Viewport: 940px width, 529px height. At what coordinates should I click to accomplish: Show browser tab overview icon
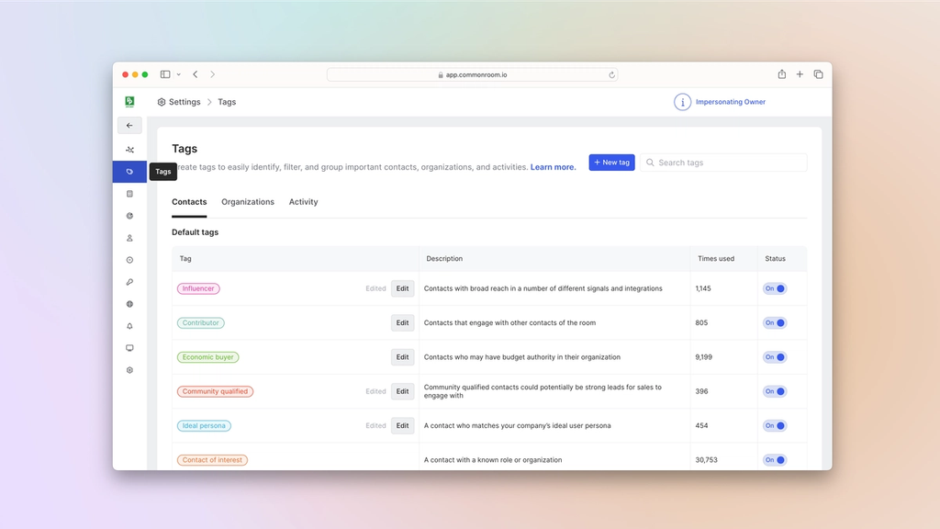pos(818,74)
